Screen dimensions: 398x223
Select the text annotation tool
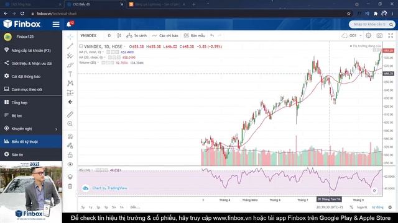pos(70,74)
